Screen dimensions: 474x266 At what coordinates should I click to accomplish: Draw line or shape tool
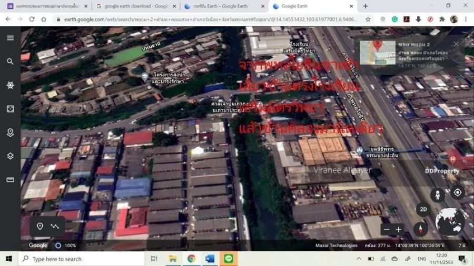pyautogui.click(x=54, y=227)
